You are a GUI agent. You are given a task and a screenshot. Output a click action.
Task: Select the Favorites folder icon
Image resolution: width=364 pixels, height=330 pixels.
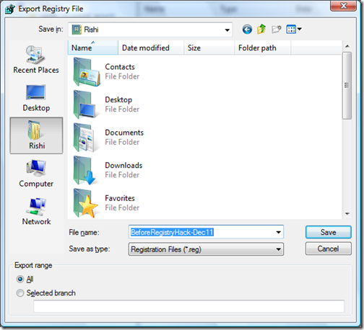click(x=86, y=203)
